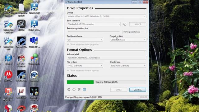Show the Rufus log window icon

[x=84, y=90]
